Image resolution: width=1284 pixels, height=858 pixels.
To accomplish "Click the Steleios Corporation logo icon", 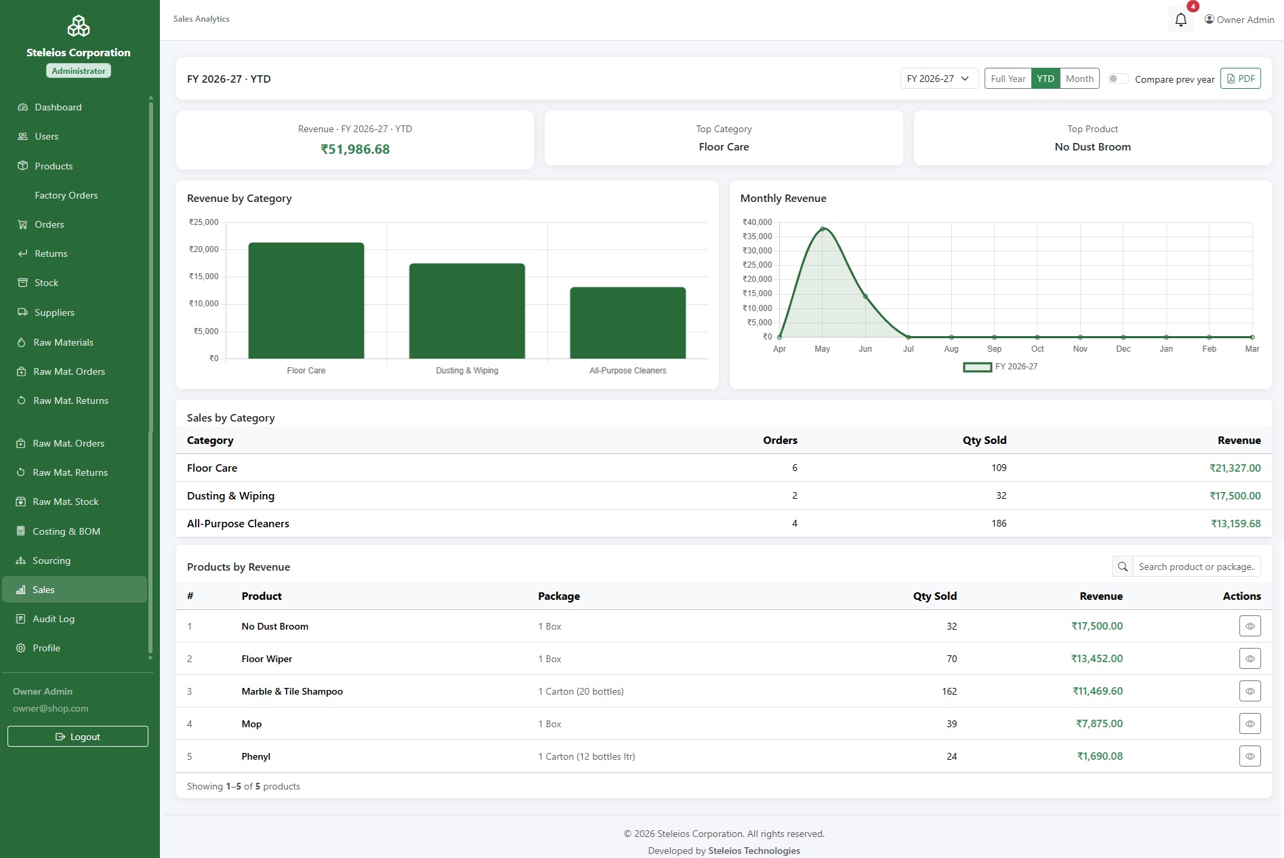I will click(79, 26).
